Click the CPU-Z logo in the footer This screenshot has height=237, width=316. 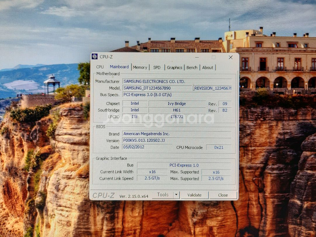pyautogui.click(x=104, y=195)
